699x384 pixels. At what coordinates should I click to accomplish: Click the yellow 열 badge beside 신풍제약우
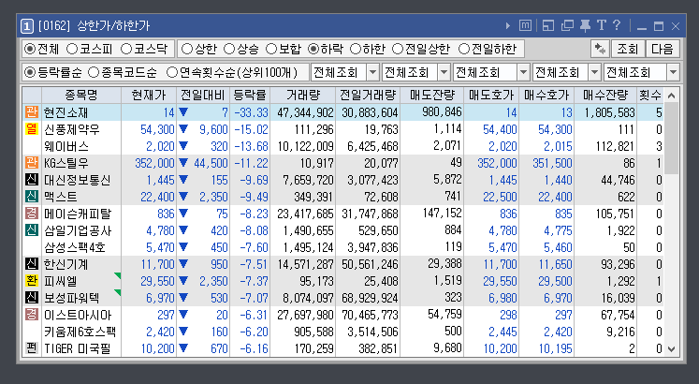(31, 129)
